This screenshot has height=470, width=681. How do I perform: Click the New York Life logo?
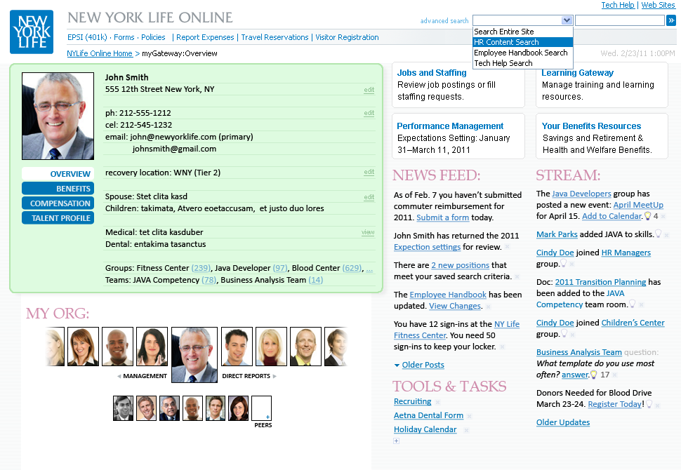coord(32,32)
